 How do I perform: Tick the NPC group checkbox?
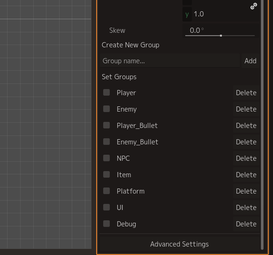(106, 158)
